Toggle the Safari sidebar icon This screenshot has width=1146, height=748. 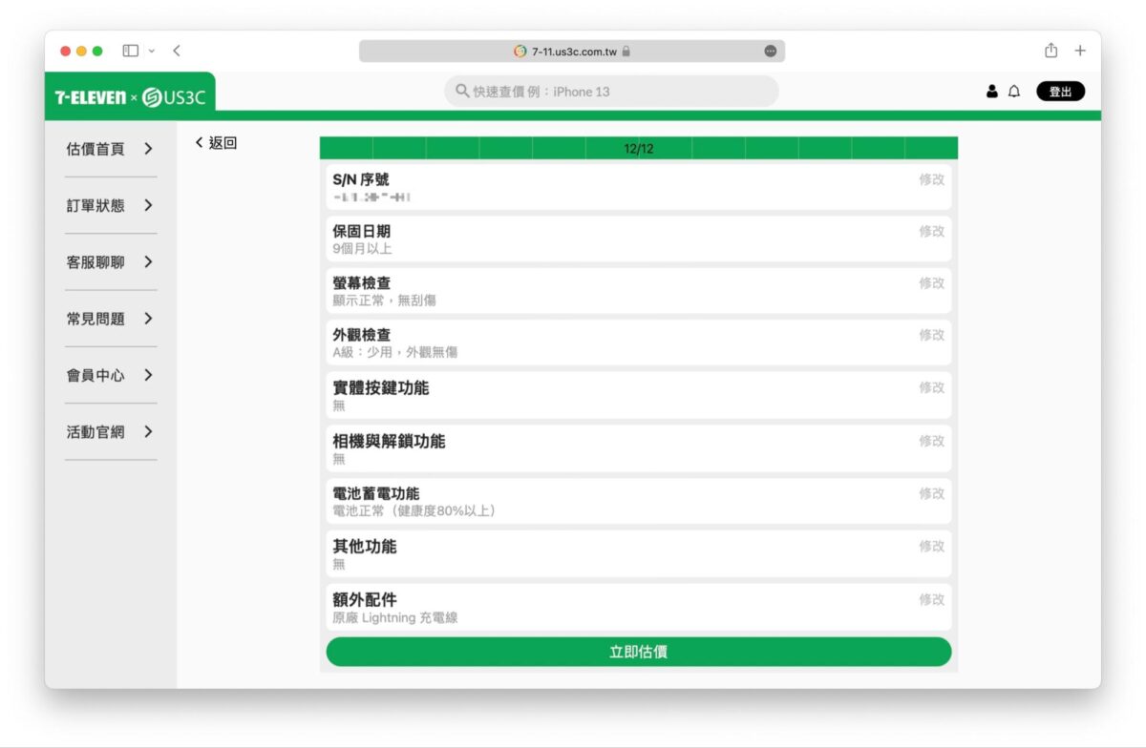[131, 51]
